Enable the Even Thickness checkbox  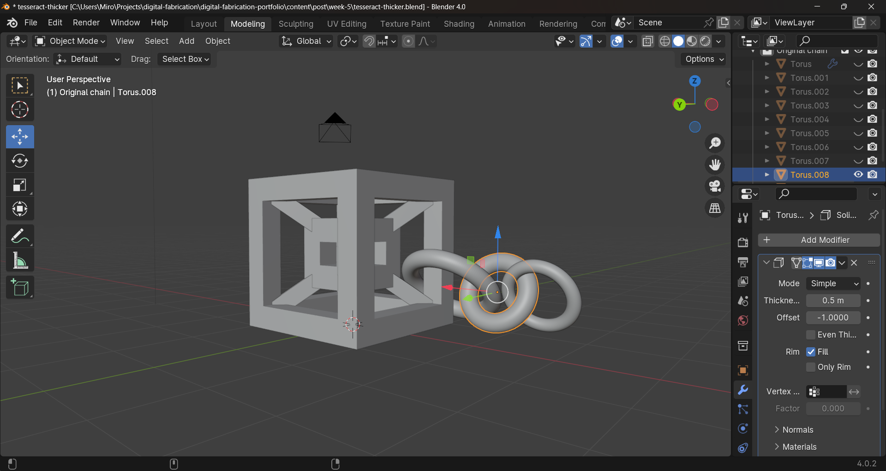coord(811,335)
